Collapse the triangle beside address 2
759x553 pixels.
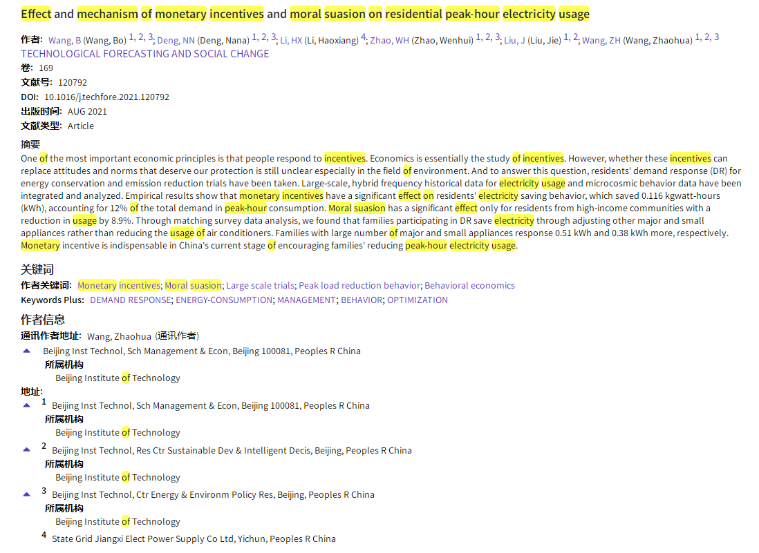(x=27, y=449)
